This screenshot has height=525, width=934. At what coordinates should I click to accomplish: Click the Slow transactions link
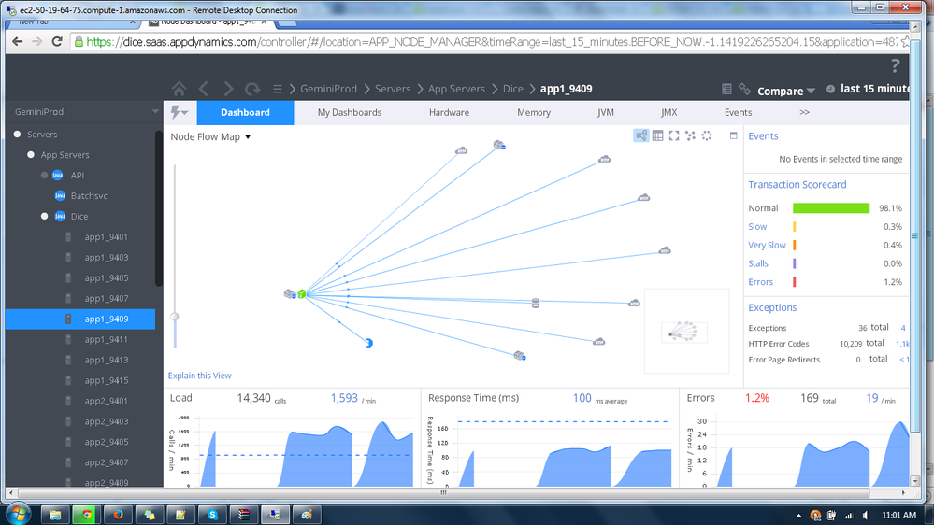coord(757,227)
